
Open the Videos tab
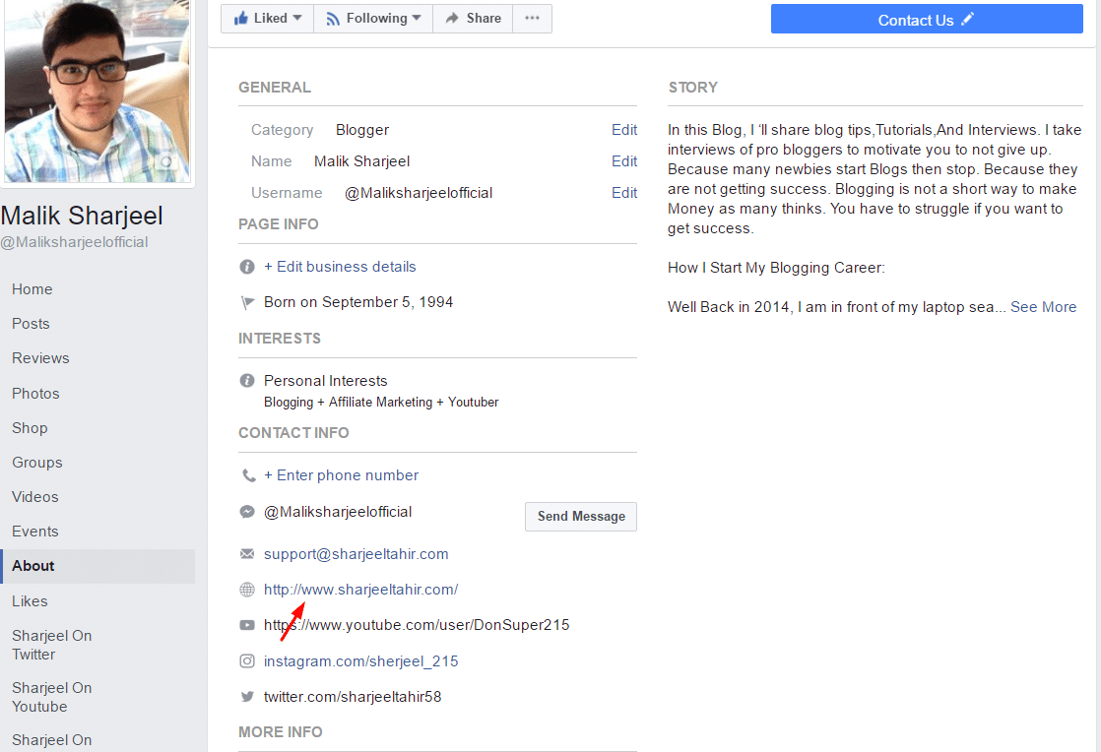(x=35, y=497)
